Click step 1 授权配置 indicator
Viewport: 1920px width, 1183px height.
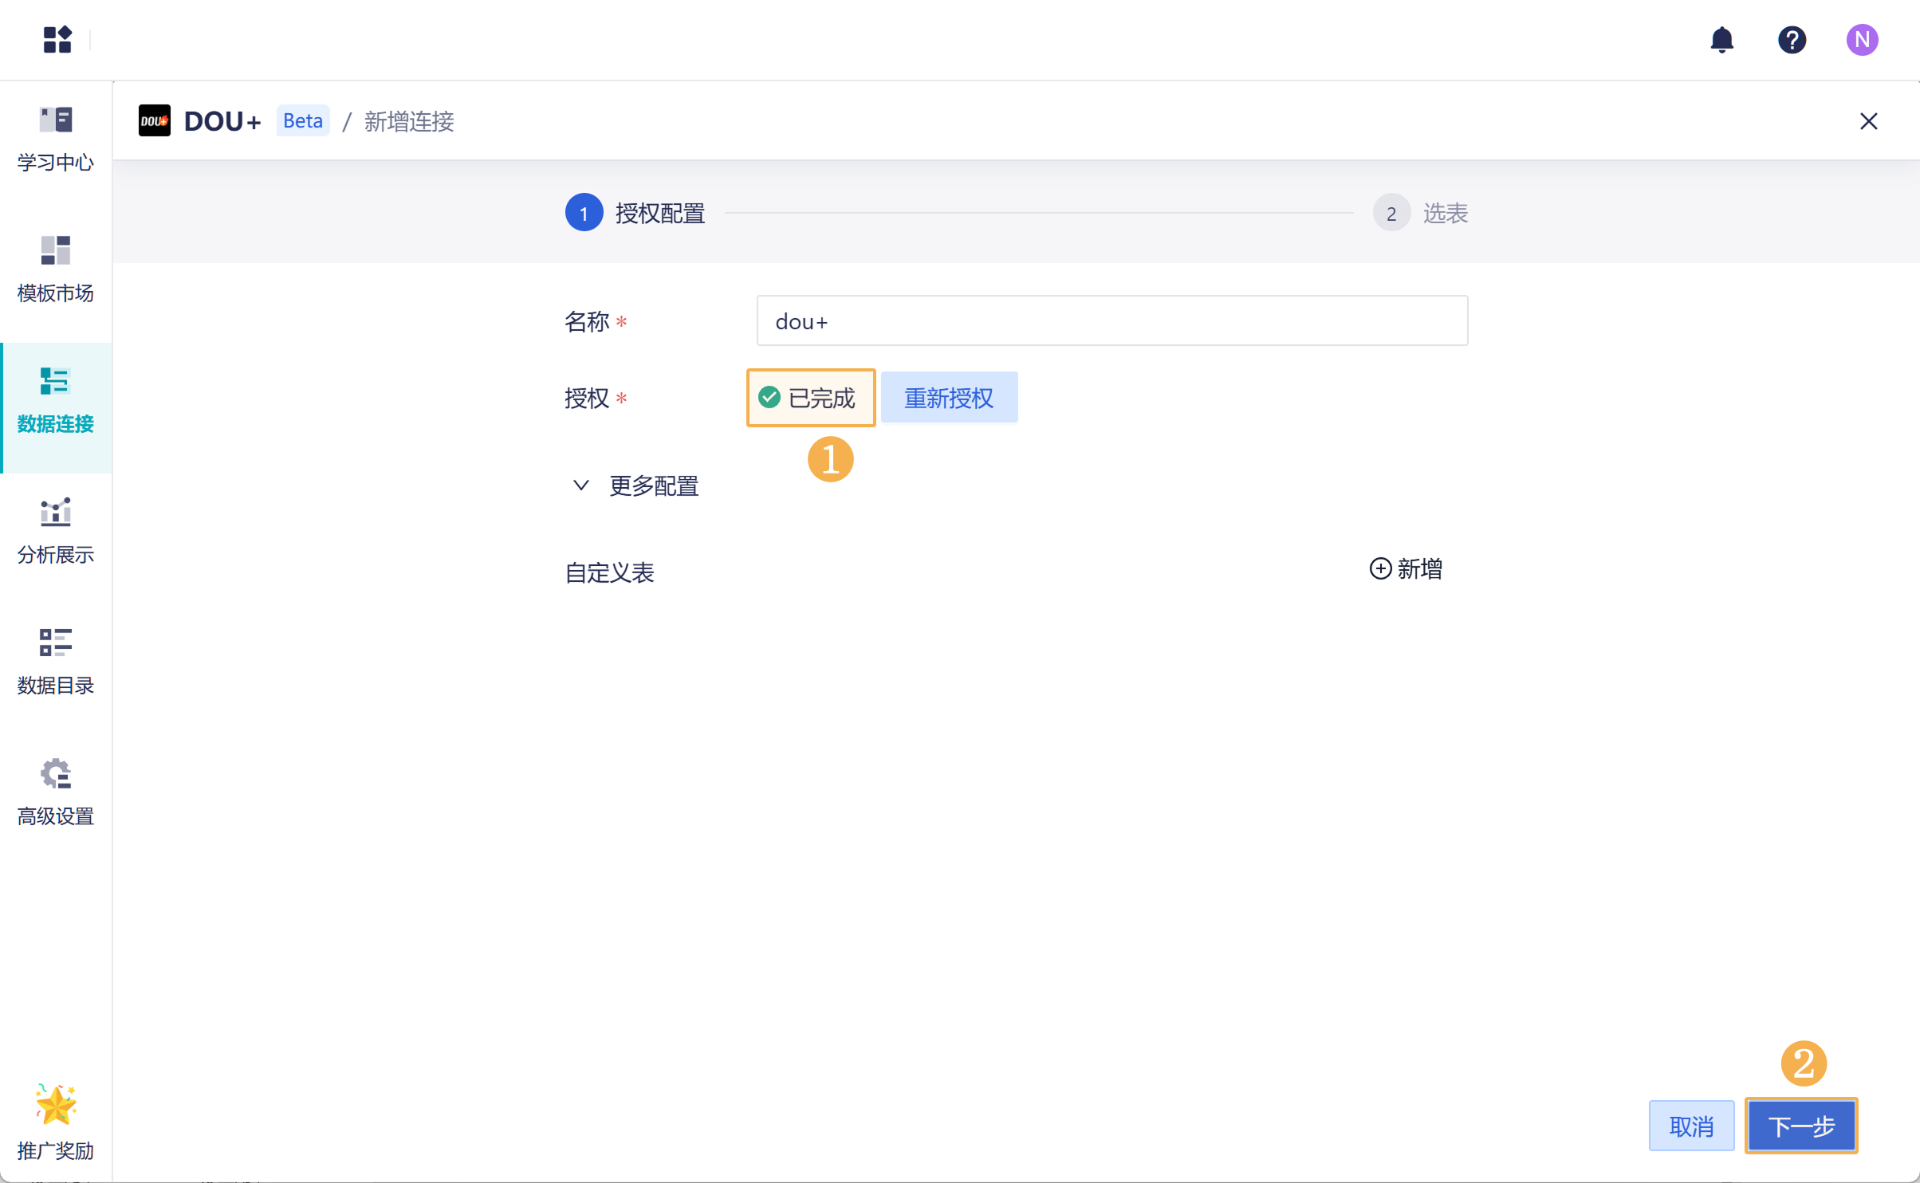pos(584,213)
